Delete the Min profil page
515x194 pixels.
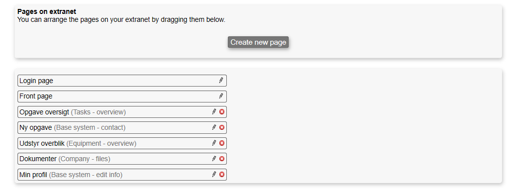pyautogui.click(x=222, y=174)
